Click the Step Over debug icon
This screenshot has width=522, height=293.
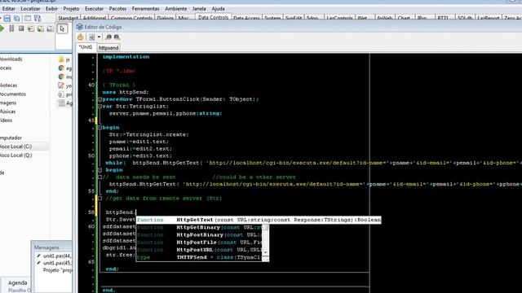(41, 29)
